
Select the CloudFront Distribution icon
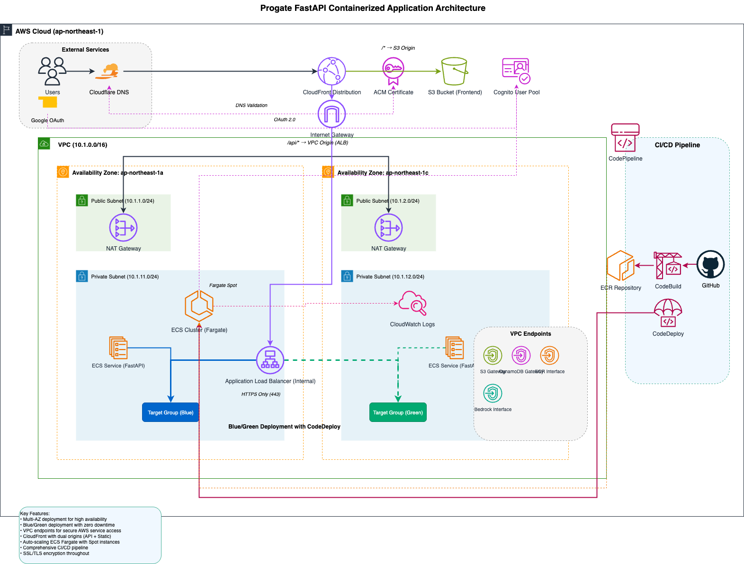pyautogui.click(x=332, y=71)
